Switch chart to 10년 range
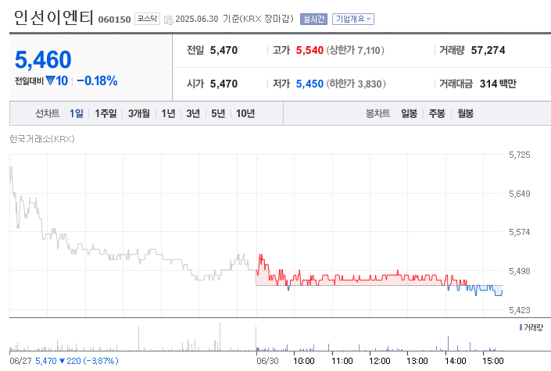The height and width of the screenshot is (371, 551). pos(245,113)
